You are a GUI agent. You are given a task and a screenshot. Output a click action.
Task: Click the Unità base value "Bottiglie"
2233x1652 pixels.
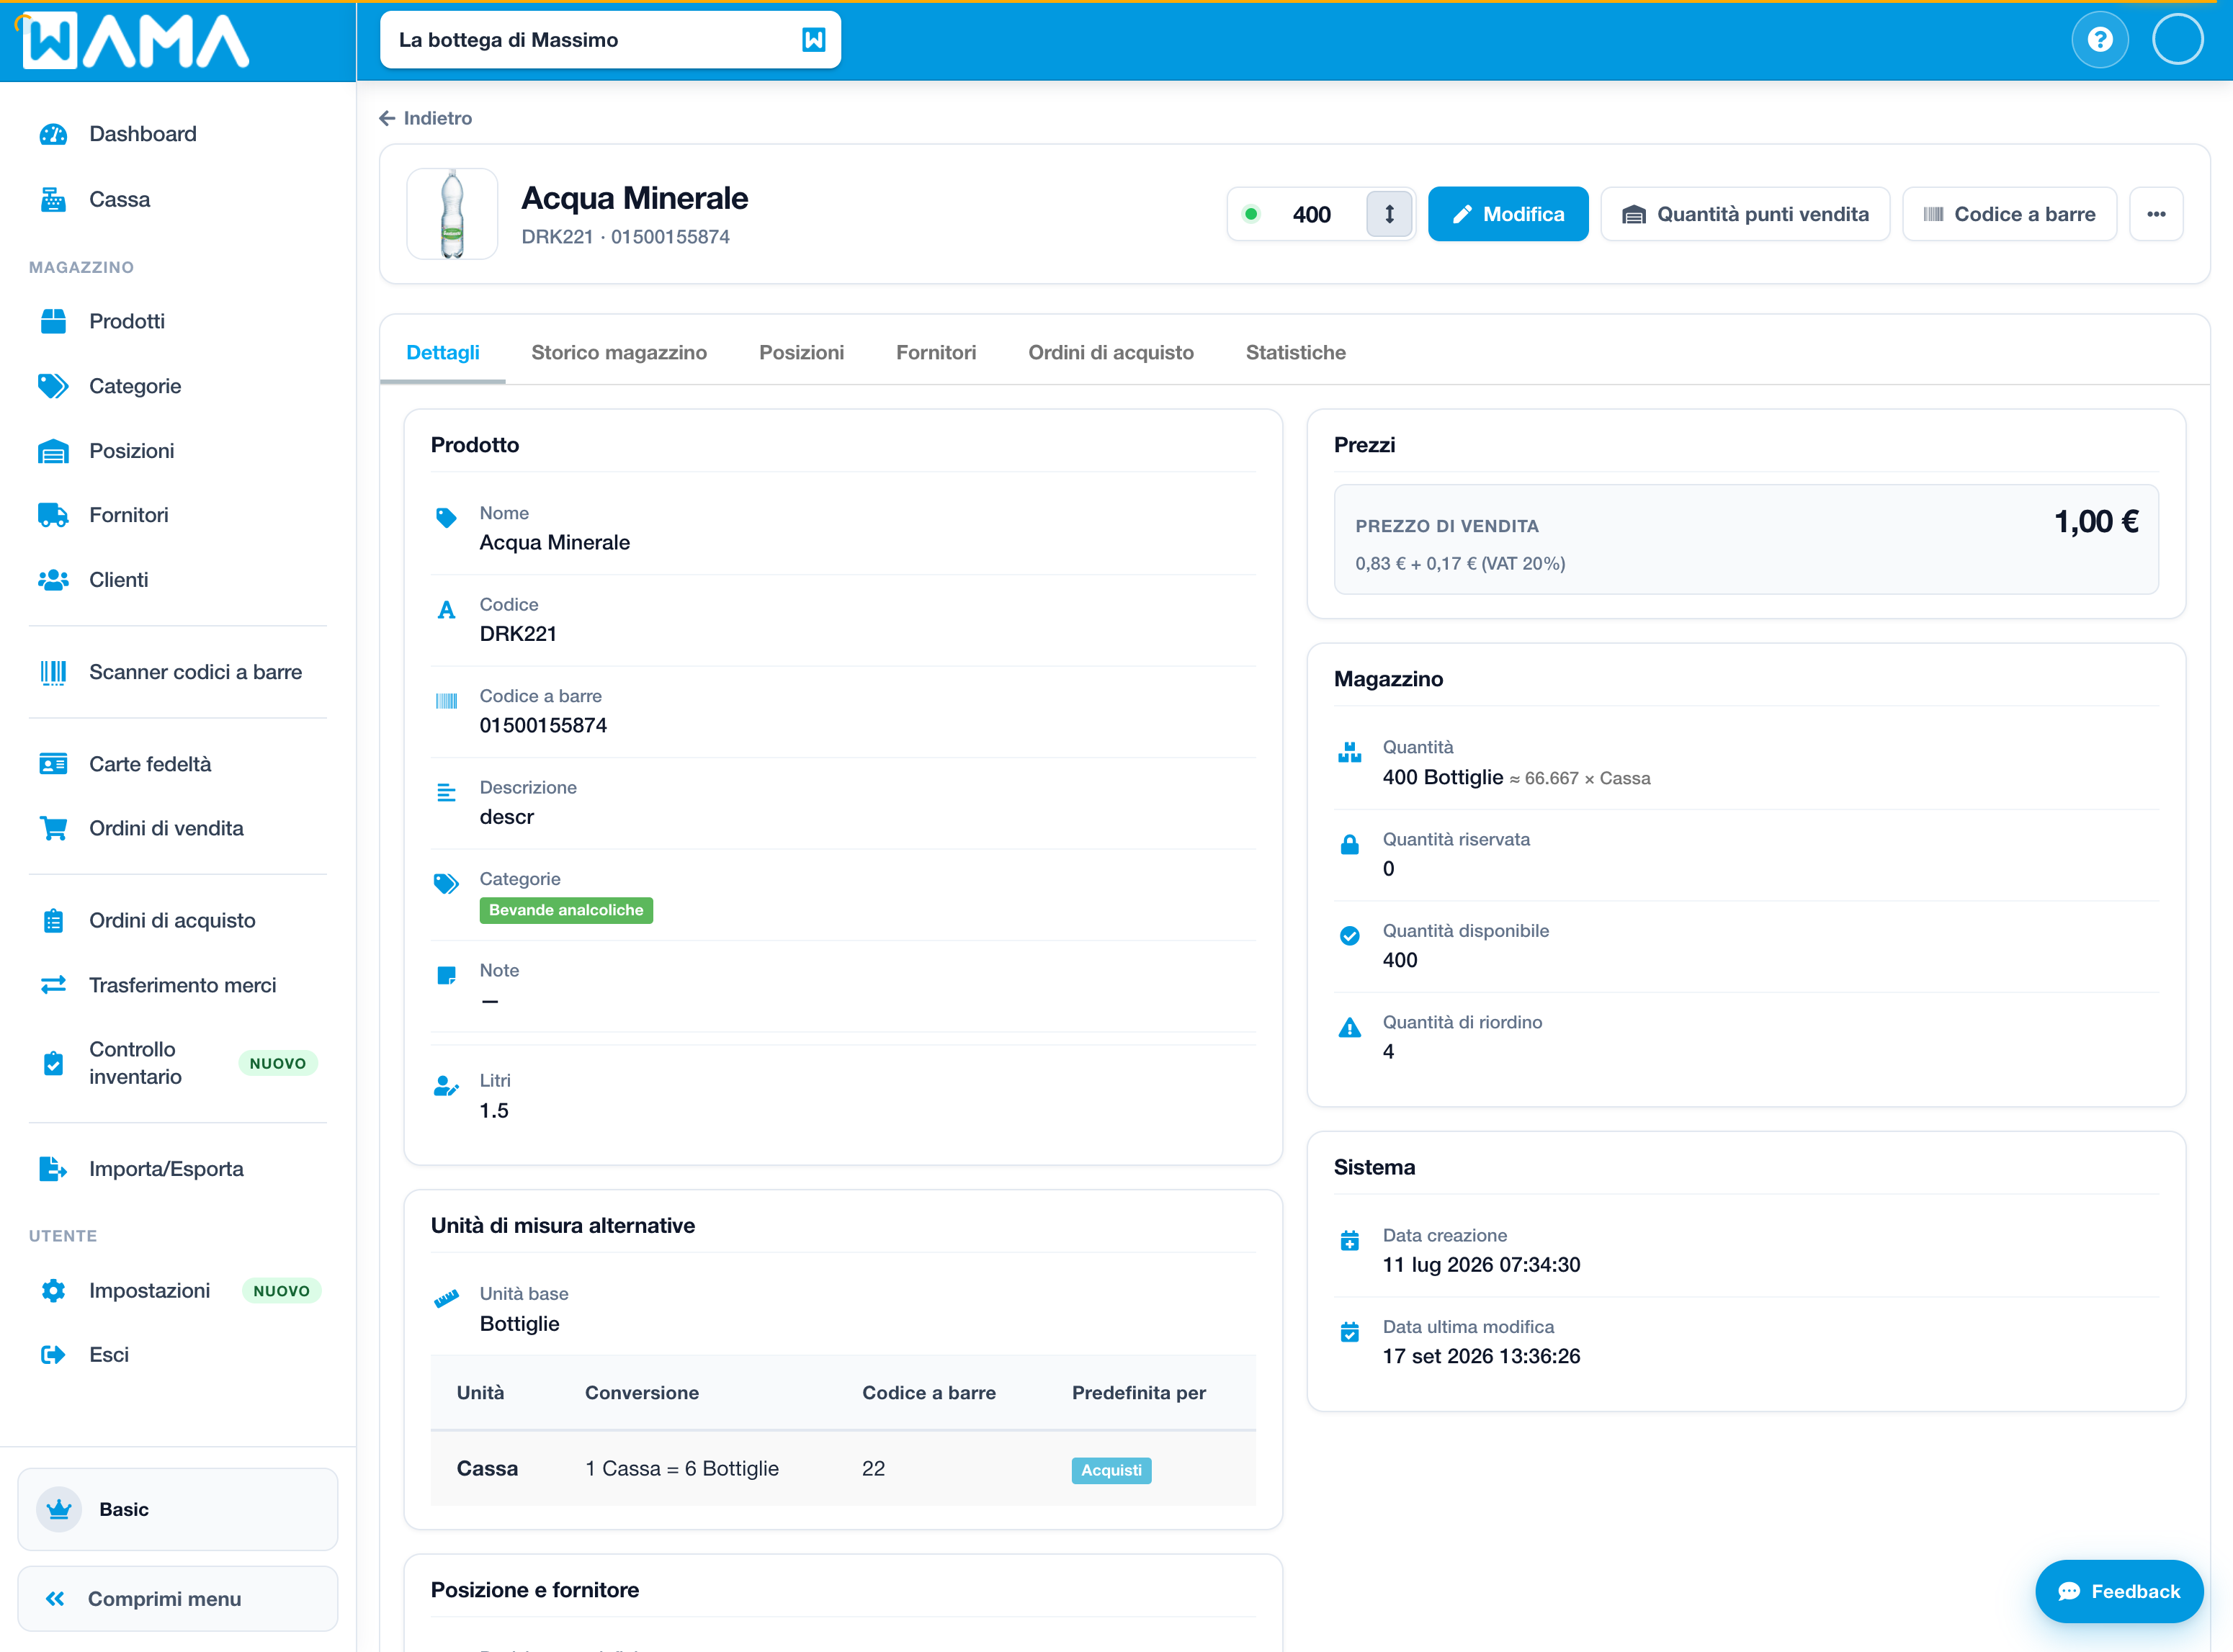[x=519, y=1324]
